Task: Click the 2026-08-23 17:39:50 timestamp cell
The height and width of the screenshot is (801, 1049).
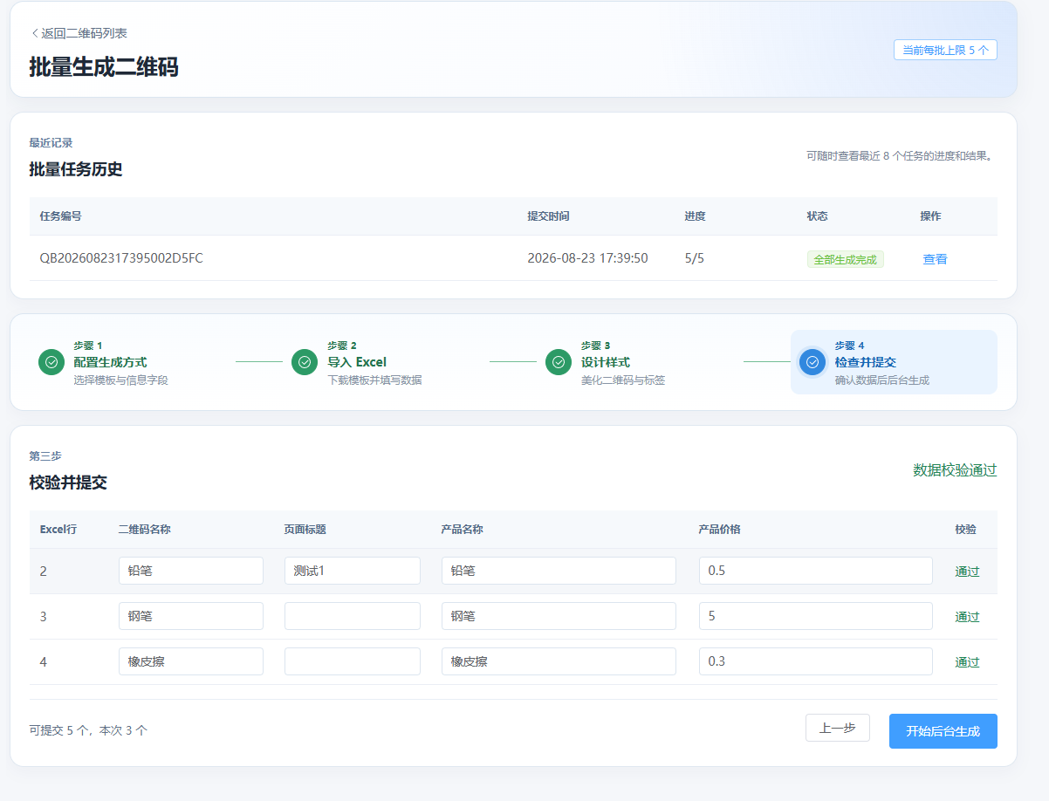Action: (x=587, y=258)
